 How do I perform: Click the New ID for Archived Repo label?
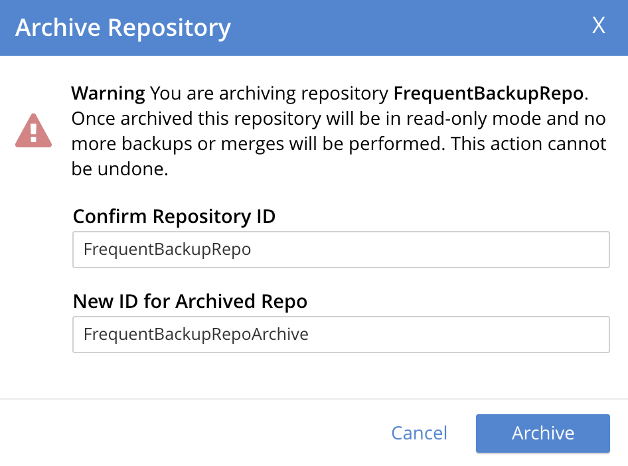pyautogui.click(x=190, y=301)
